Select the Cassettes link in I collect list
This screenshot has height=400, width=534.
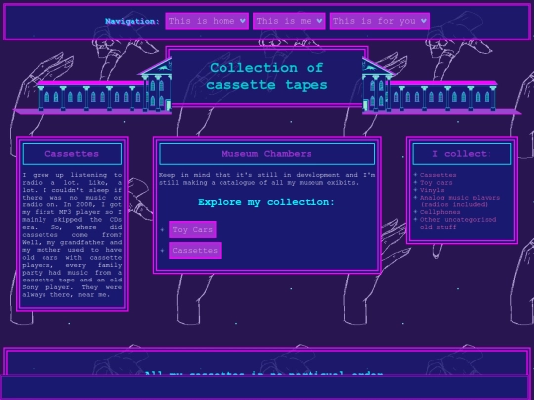[x=438, y=175]
